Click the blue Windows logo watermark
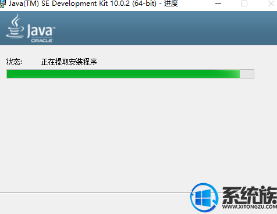 tap(204, 198)
